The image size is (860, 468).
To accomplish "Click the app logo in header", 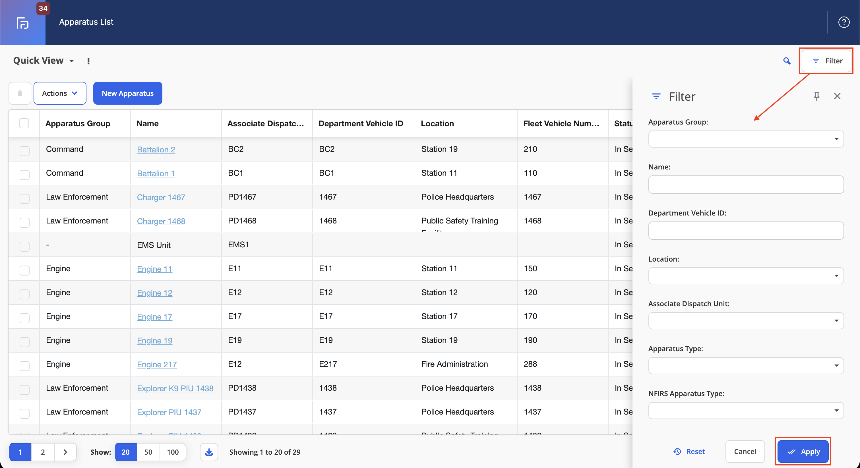I will 22,23.
